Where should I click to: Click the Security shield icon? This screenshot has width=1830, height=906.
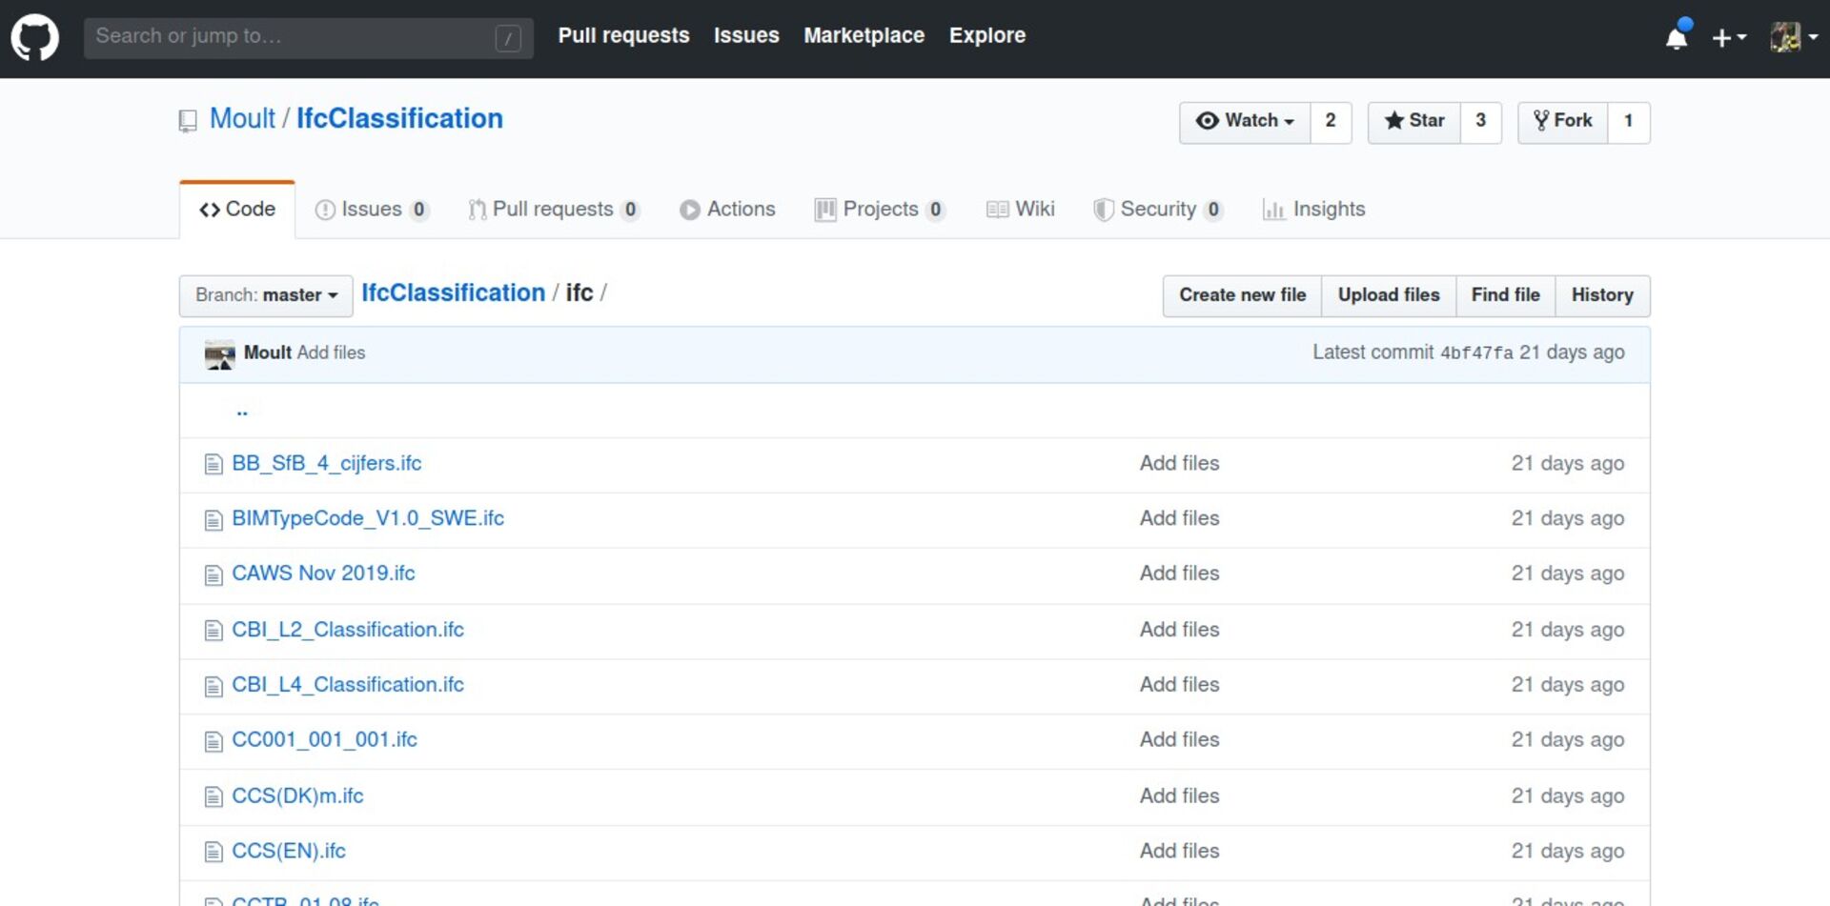(1104, 210)
